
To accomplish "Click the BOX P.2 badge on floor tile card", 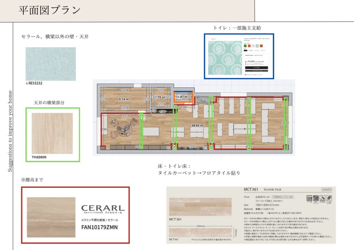I will (326, 190).
